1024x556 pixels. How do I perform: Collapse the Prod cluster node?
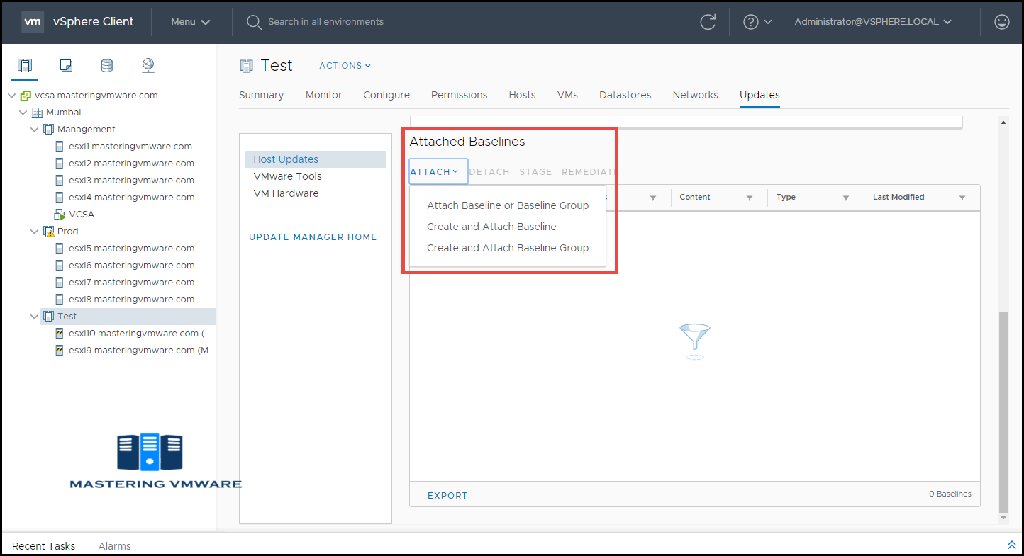tap(35, 232)
